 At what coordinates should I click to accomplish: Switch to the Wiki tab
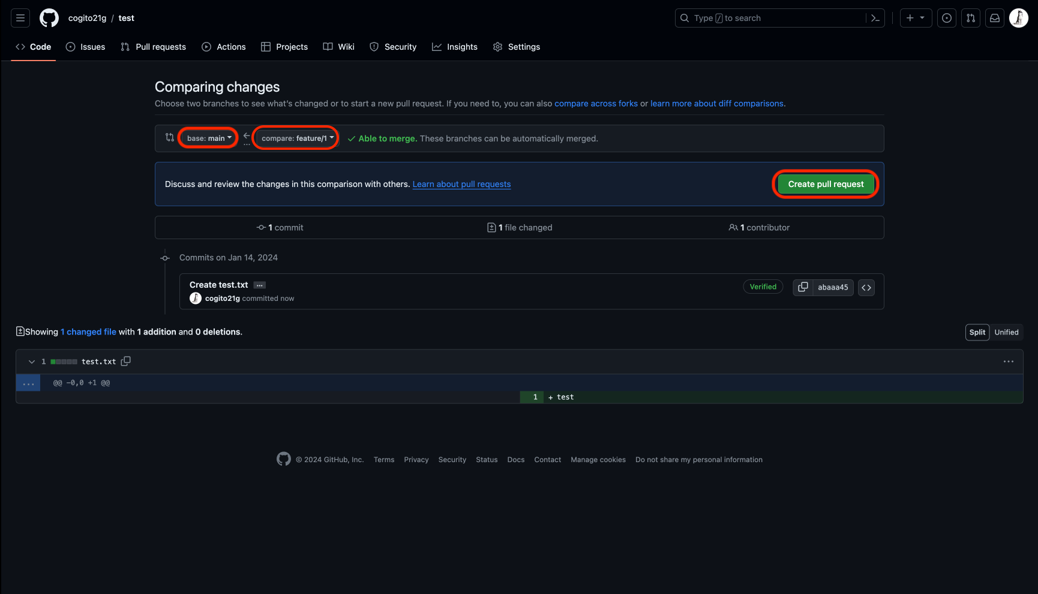coord(339,47)
